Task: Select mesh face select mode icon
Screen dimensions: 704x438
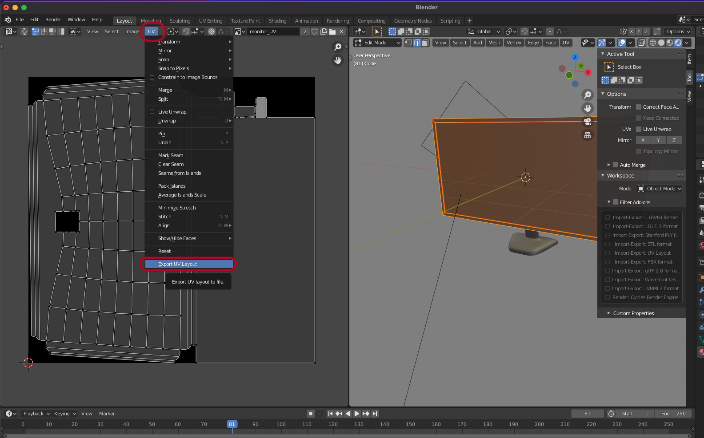Action: pyautogui.click(x=425, y=43)
